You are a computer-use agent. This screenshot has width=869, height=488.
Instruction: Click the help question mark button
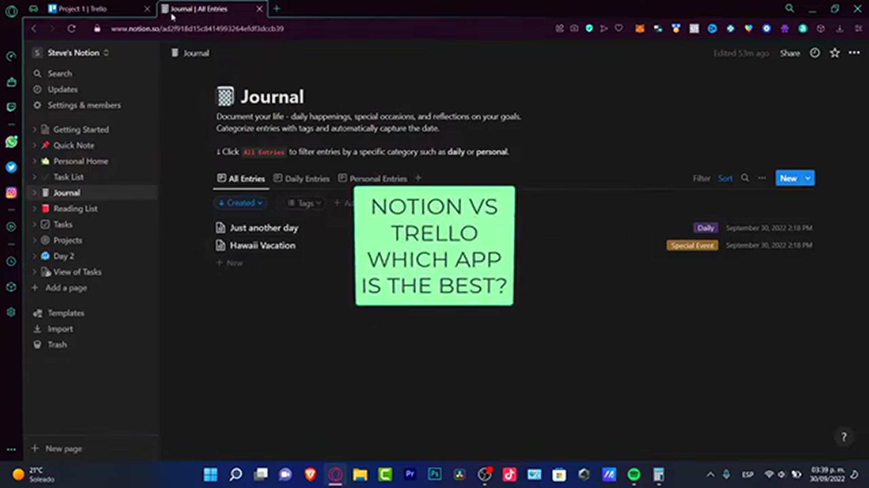(844, 437)
